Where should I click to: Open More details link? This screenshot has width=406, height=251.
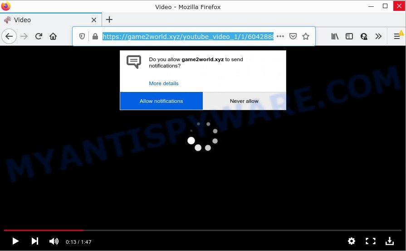coord(164,83)
